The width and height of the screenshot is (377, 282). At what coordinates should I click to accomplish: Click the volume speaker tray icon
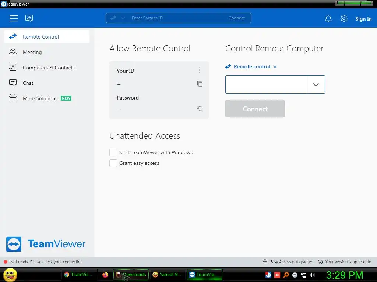312,275
